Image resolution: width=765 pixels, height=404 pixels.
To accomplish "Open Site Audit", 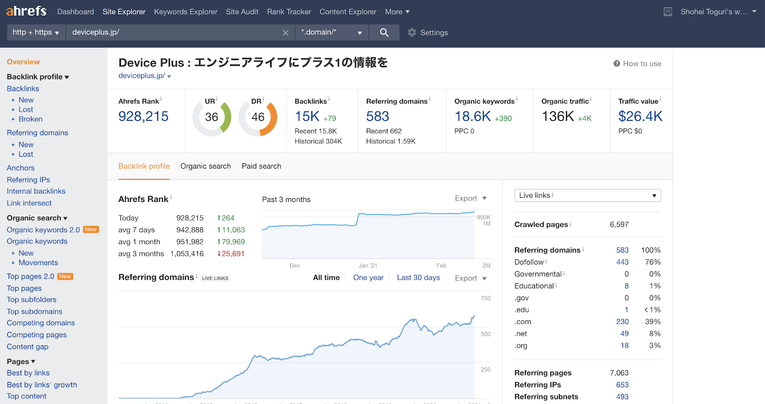I will 242,12.
